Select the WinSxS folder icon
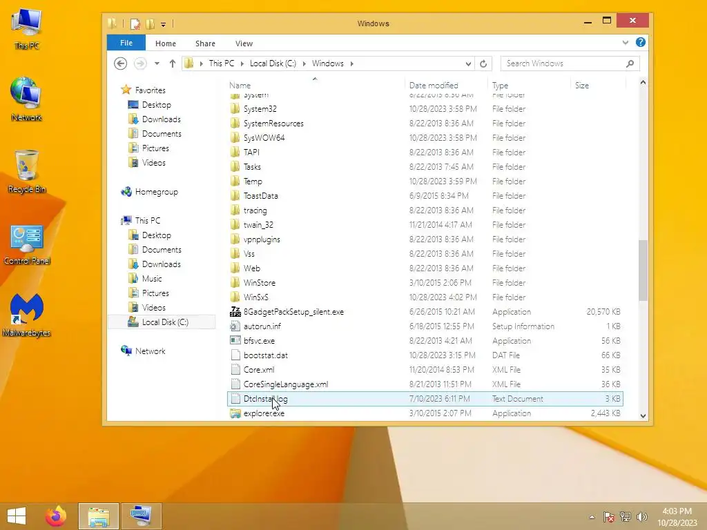Viewport: 707px width, 530px height. pyautogui.click(x=235, y=297)
